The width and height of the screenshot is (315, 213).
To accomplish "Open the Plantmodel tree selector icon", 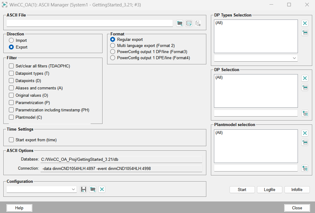I will coord(305,168).
